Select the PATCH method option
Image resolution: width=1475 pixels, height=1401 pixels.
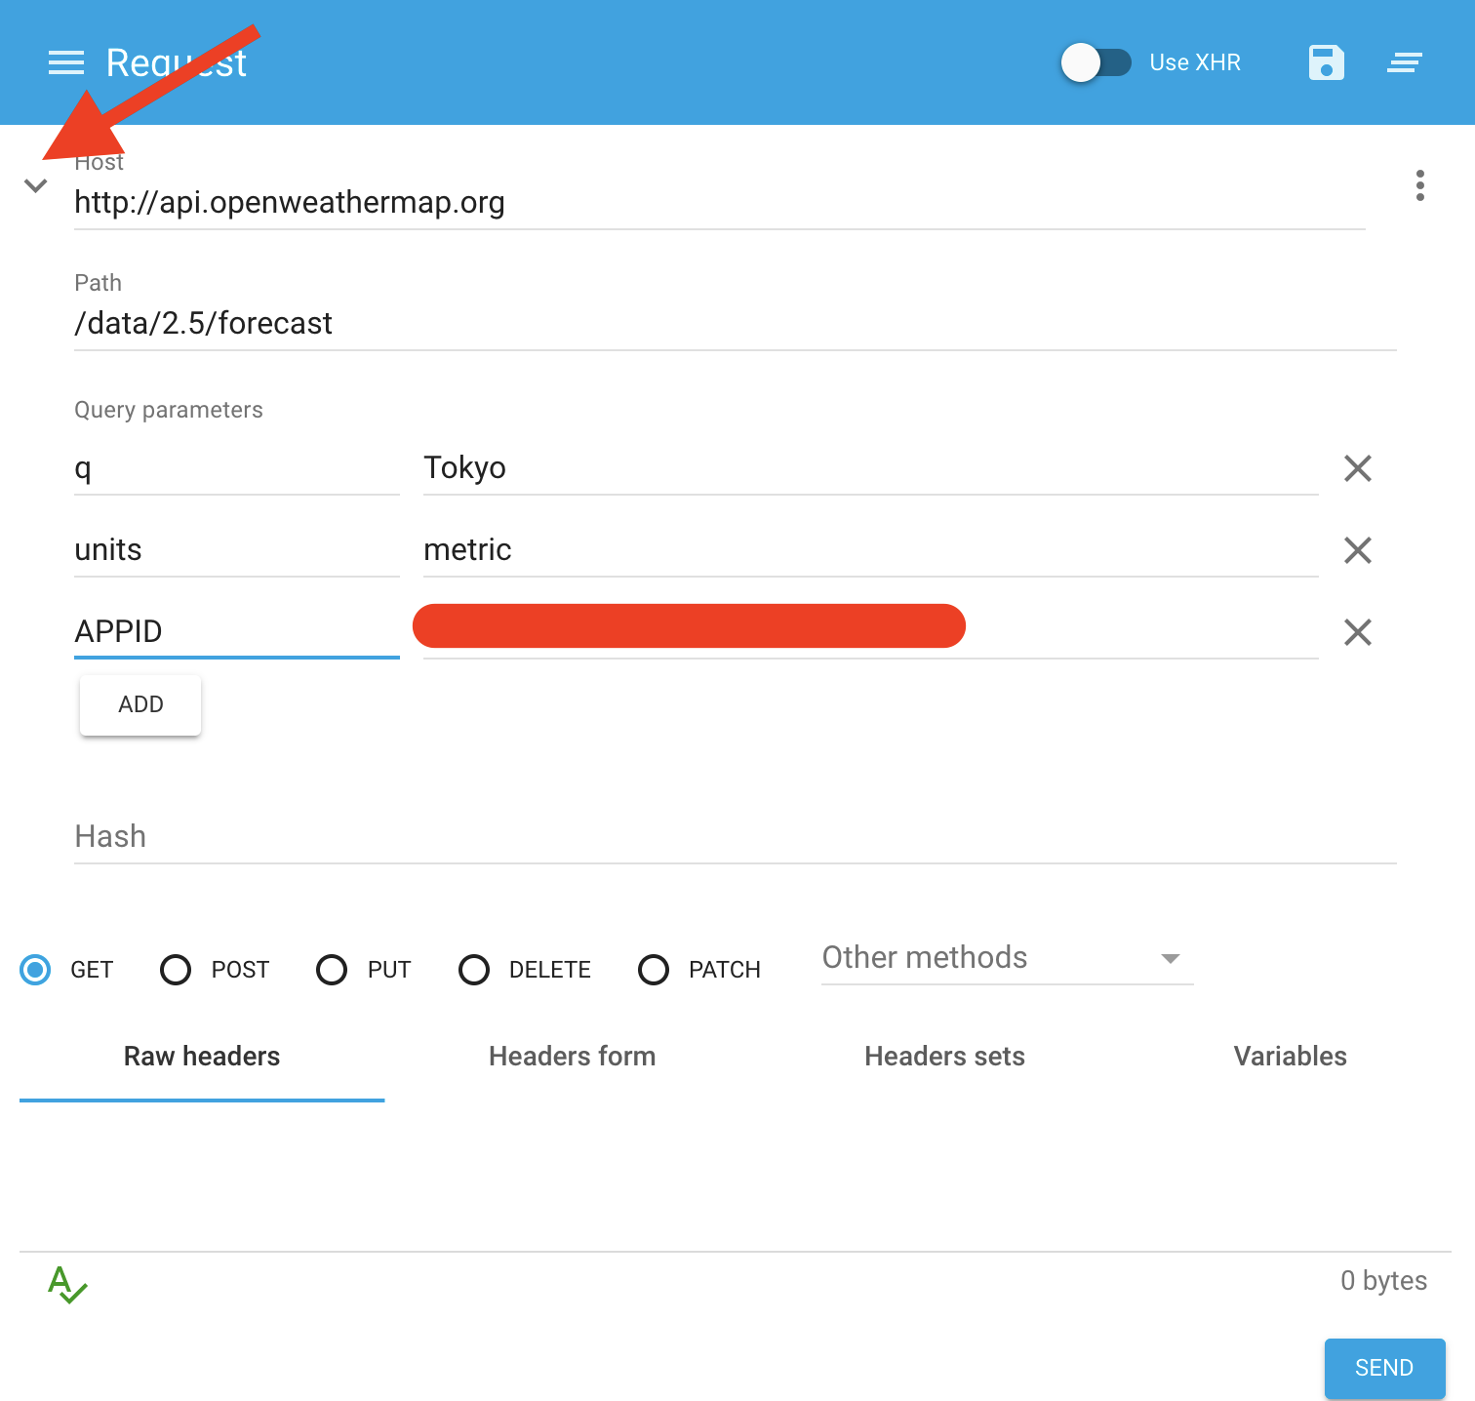pos(654,970)
